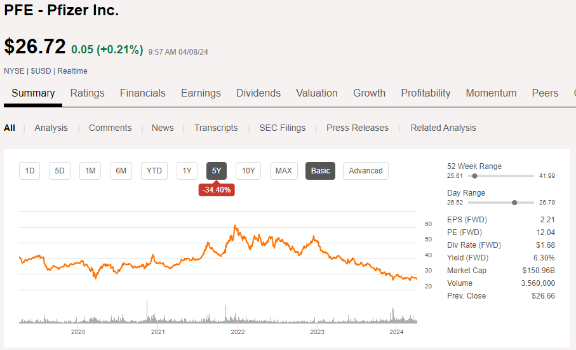
Task: Select YTD chart range
Action: click(x=154, y=171)
